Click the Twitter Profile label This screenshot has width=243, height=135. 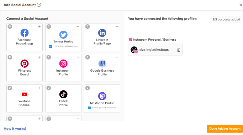click(x=63, y=42)
